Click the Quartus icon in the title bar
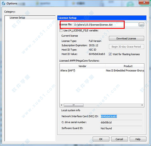Image resolution: width=151 pixels, height=146 pixels. coord(4,3)
